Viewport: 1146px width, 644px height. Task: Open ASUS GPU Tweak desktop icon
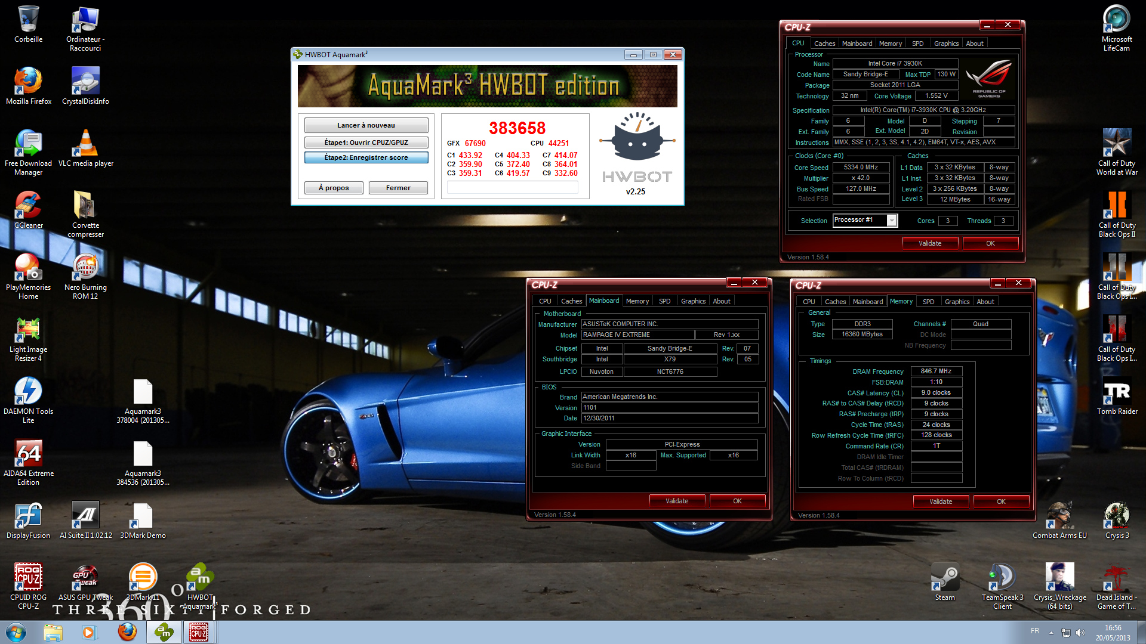(85, 582)
